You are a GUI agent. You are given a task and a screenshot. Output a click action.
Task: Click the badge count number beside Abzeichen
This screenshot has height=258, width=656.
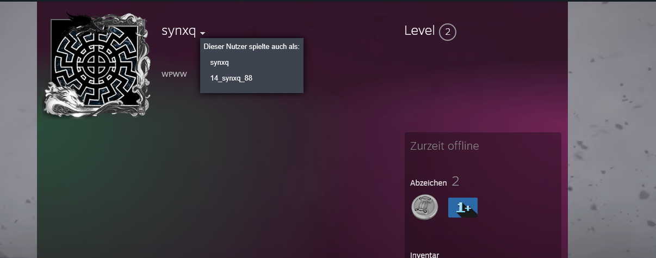coord(455,181)
